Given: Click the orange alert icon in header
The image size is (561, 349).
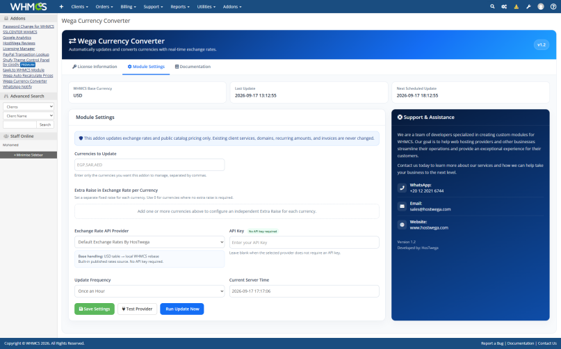Looking at the screenshot, I should coord(517,6).
